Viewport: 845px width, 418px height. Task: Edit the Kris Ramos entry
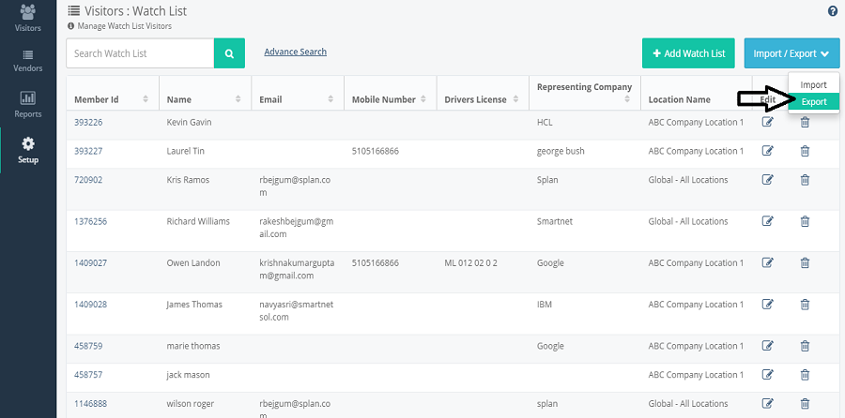(x=767, y=180)
